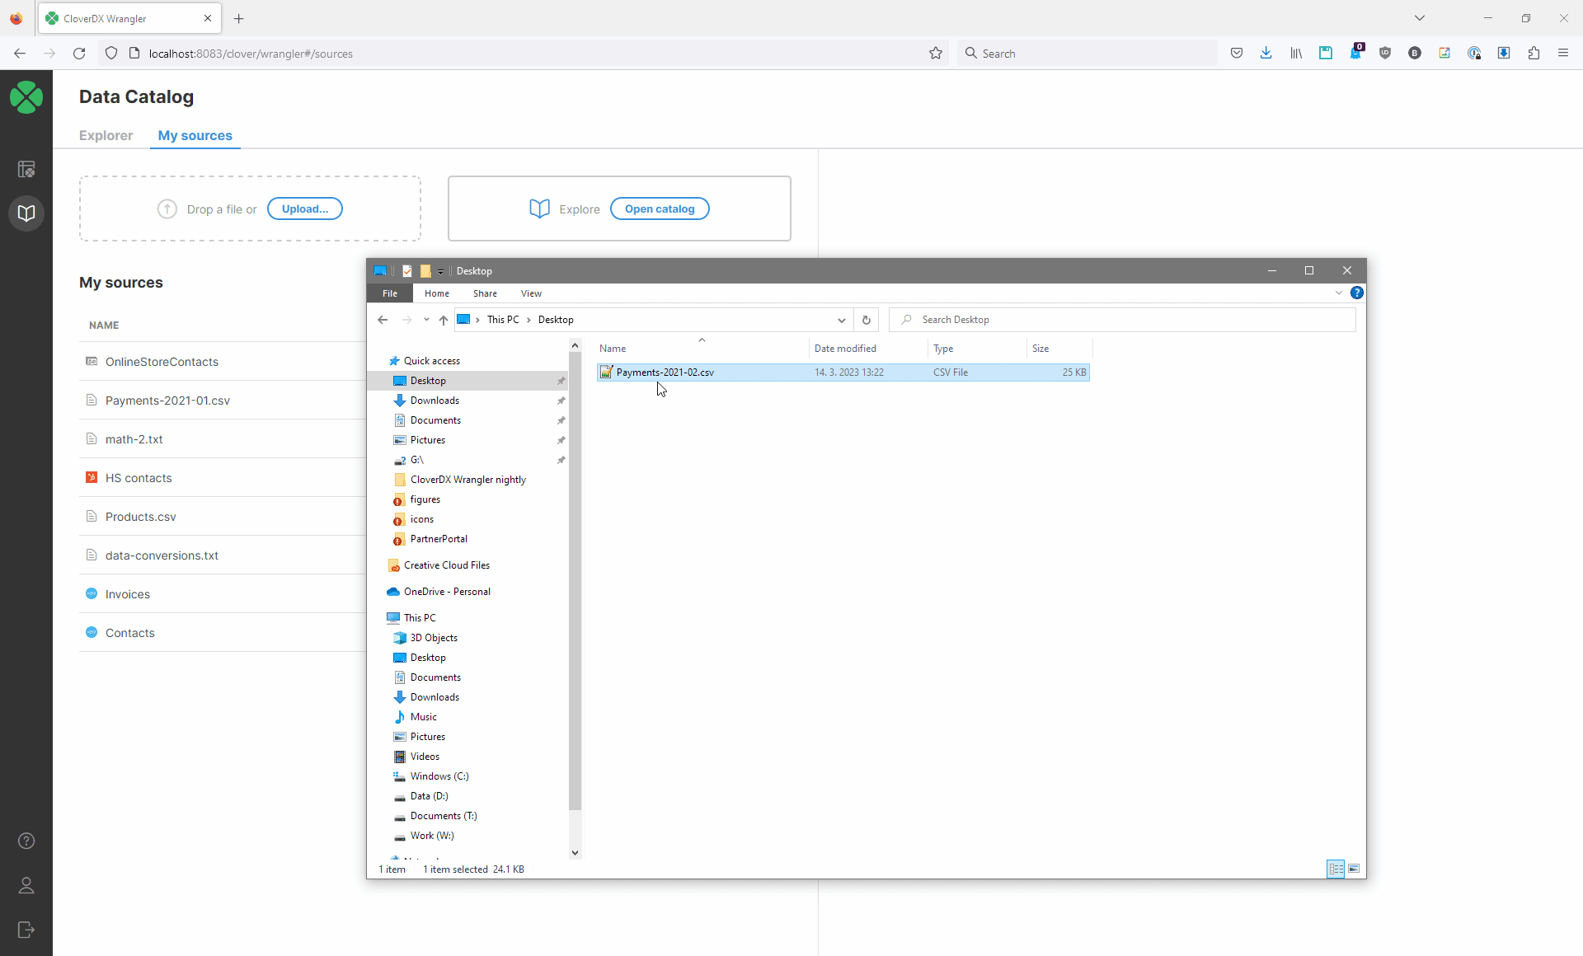The height and width of the screenshot is (956, 1583).
Task: Click the Upload... button
Action: (x=305, y=209)
